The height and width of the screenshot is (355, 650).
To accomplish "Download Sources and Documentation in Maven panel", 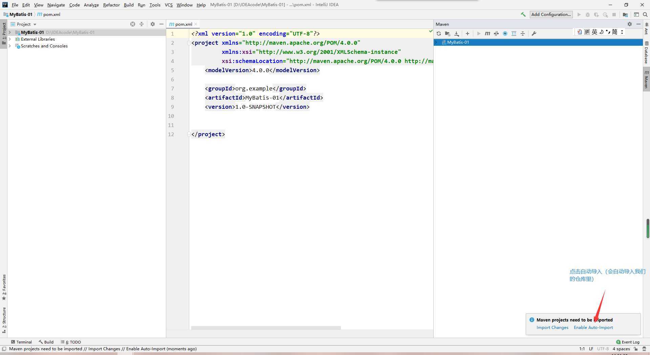I will coord(457,34).
